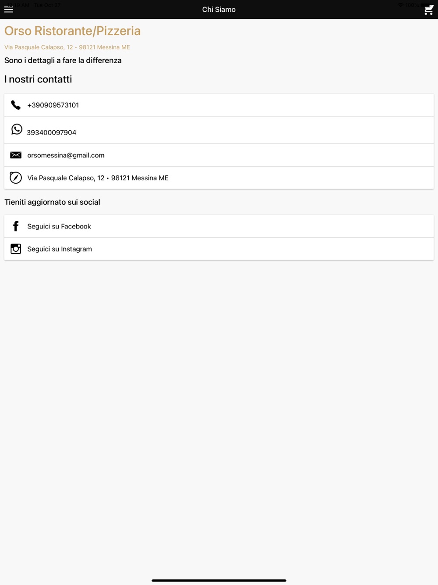Tap the Chi Siamo page title
Image resolution: width=438 pixels, height=585 pixels.
pos(219,10)
